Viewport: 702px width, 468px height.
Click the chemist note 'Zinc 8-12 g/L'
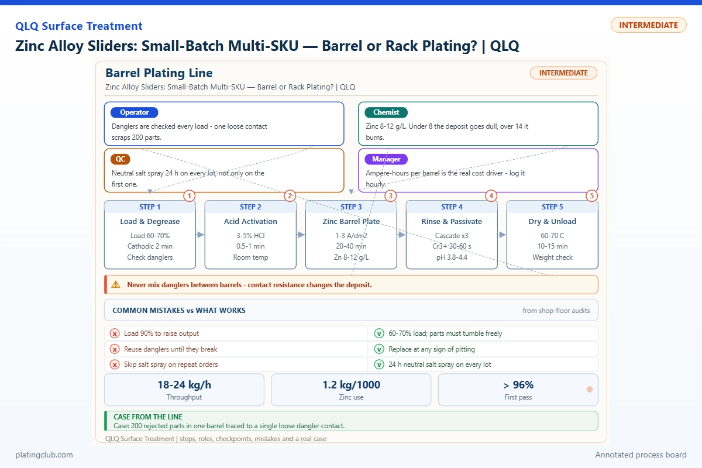(447, 132)
